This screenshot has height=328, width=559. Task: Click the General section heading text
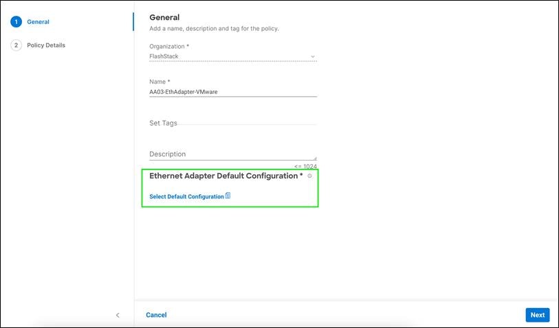click(x=164, y=17)
